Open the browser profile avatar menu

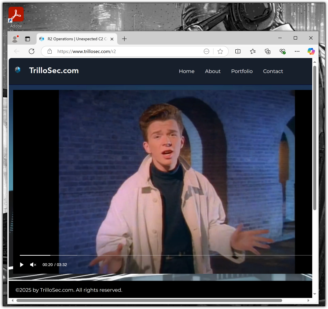[15, 39]
